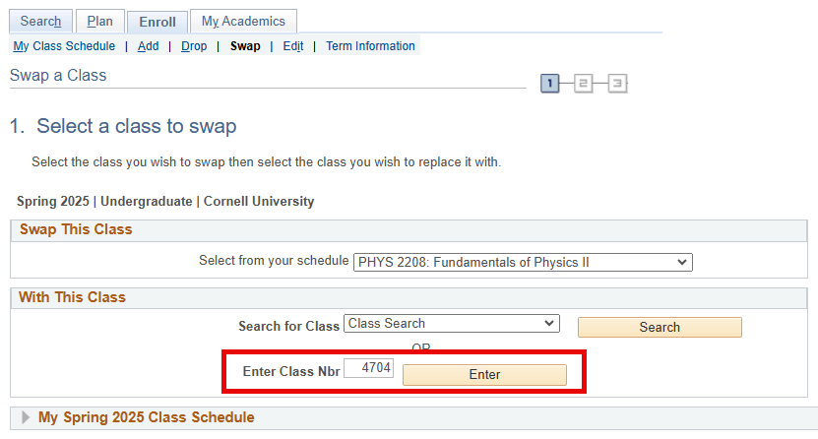Expand My Spring 2025 Class Schedule heading text
818x439 pixels.
click(x=146, y=417)
